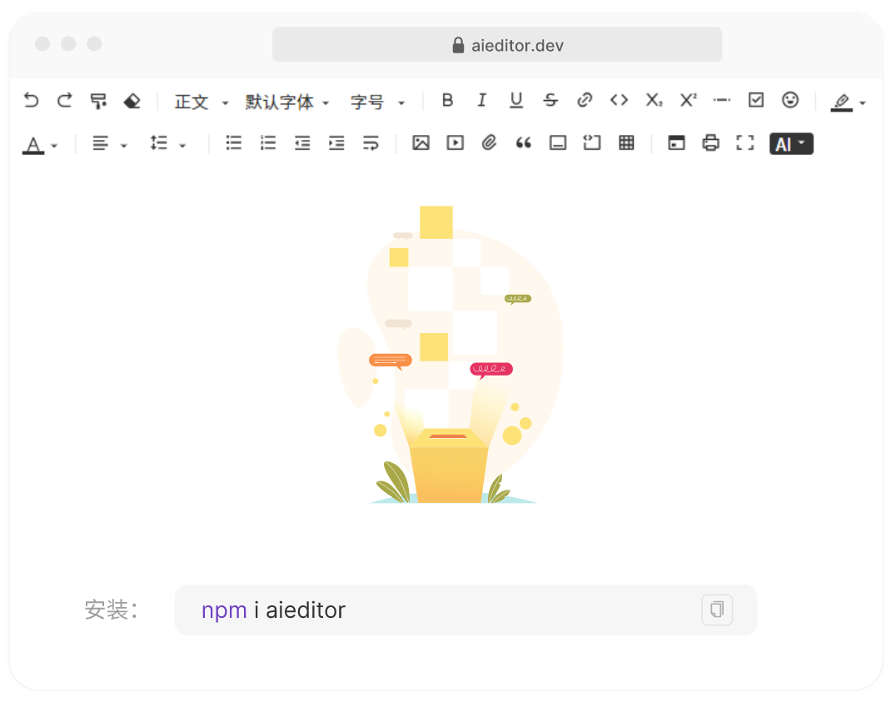
Task: Insert an image into the editor
Action: click(421, 143)
